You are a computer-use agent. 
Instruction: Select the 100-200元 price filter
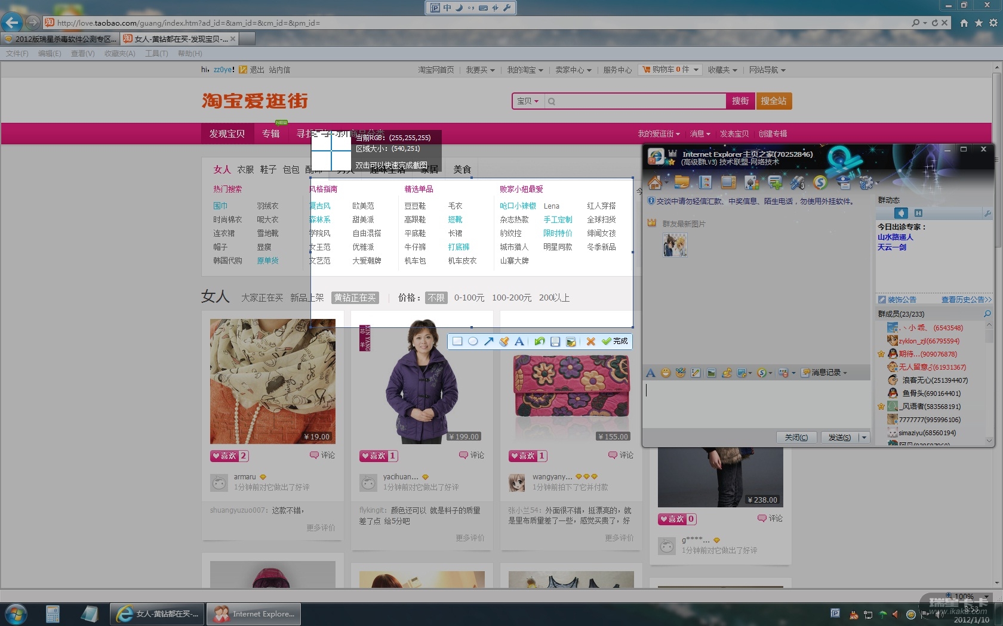(512, 297)
